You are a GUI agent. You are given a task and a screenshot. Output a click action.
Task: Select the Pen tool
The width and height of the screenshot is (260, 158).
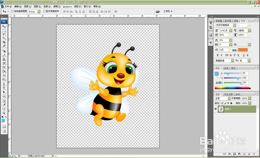[4, 84]
